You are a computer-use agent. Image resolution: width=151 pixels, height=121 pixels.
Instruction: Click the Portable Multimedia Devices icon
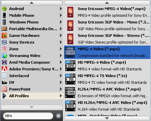[x=4, y=29]
